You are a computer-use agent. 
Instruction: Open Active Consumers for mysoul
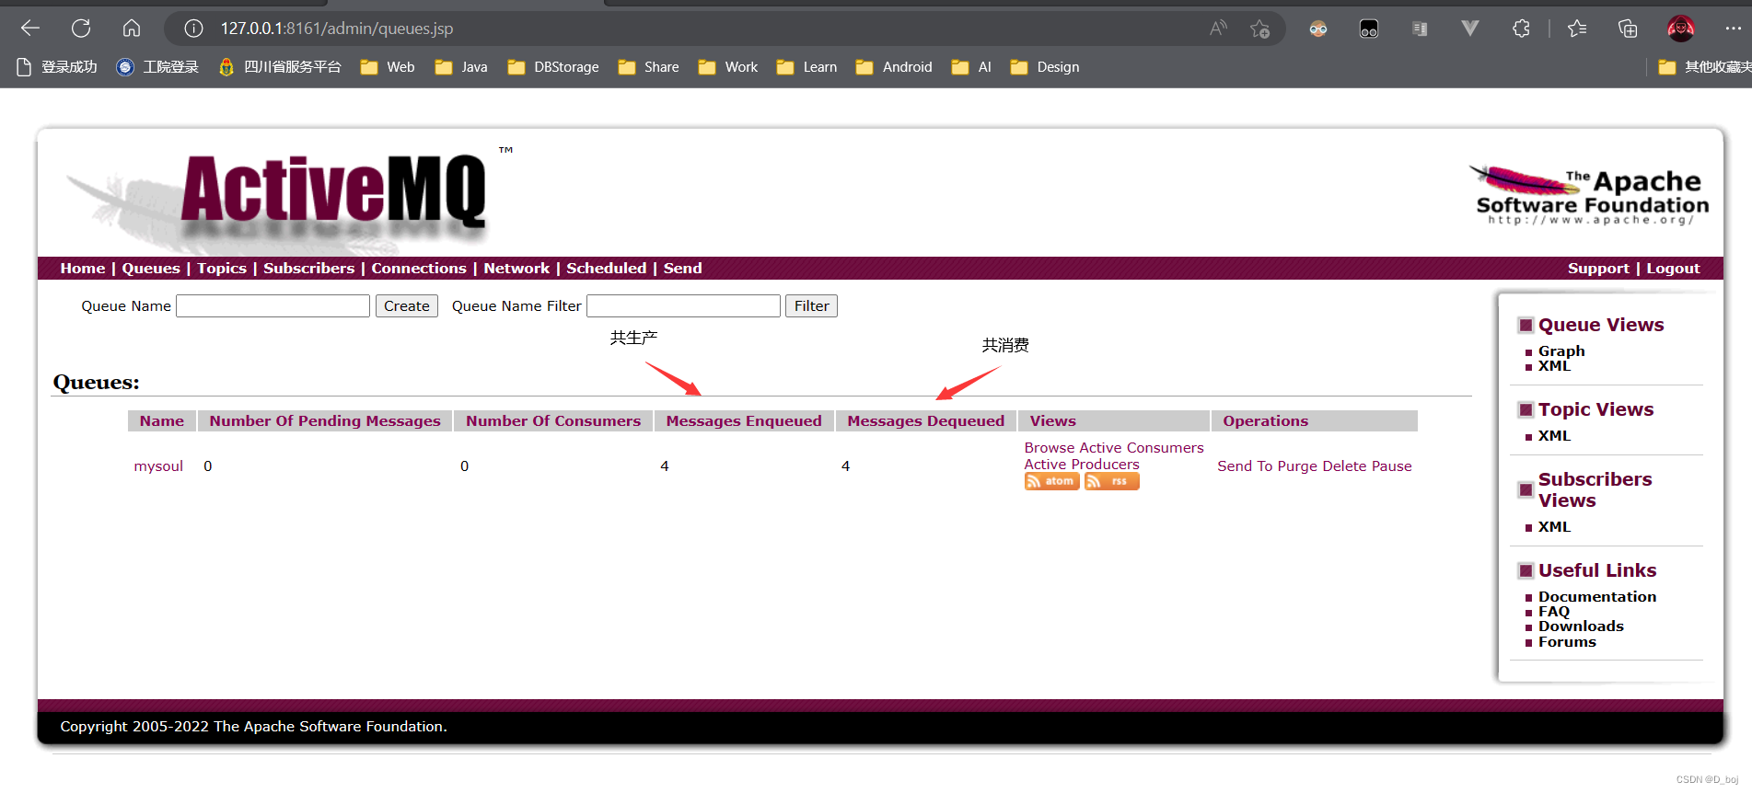pyautogui.click(x=1142, y=447)
